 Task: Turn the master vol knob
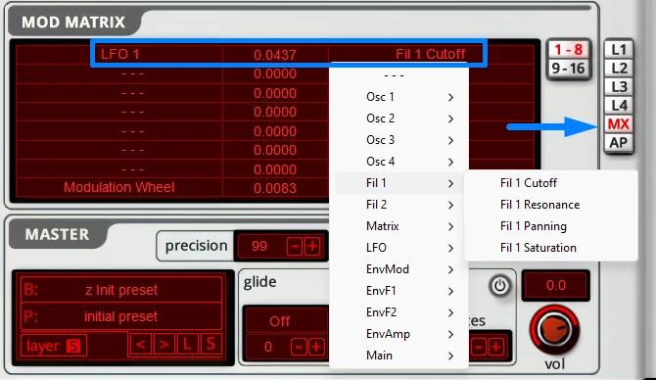pyautogui.click(x=554, y=331)
